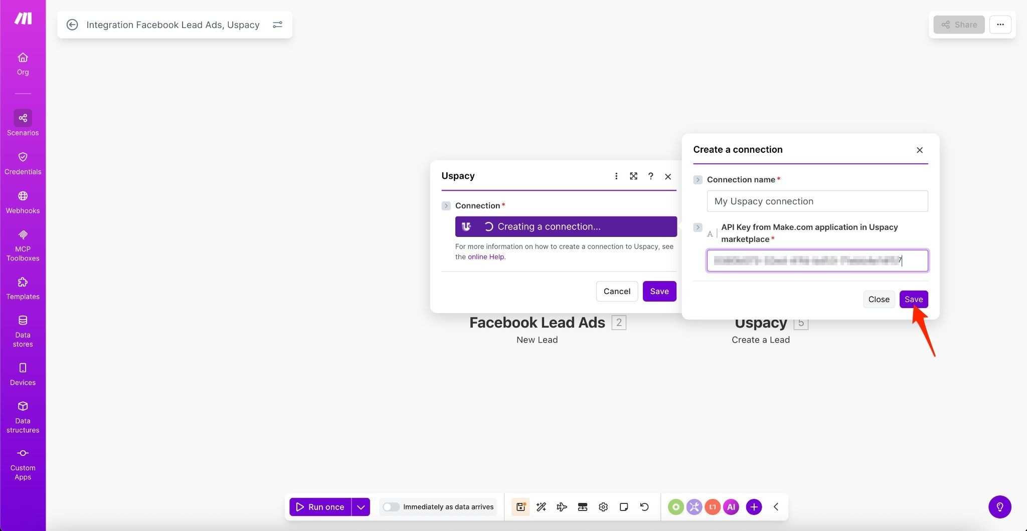Open Webhooks in the left sidebar
The width and height of the screenshot is (1027, 531).
tap(23, 202)
